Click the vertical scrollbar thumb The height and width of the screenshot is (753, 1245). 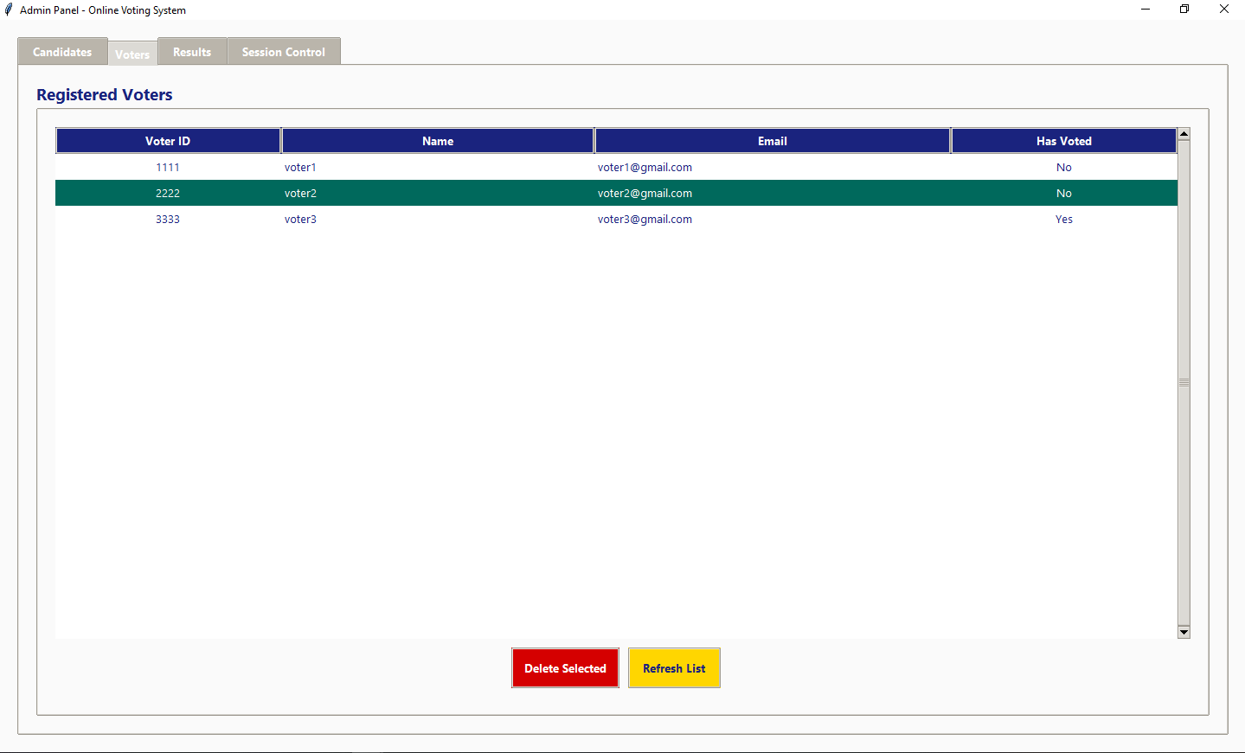coord(1184,382)
